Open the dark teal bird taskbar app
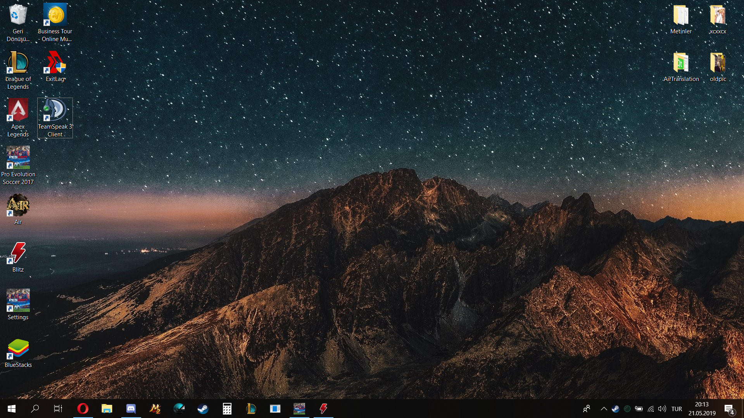This screenshot has height=418, width=744. [x=179, y=409]
